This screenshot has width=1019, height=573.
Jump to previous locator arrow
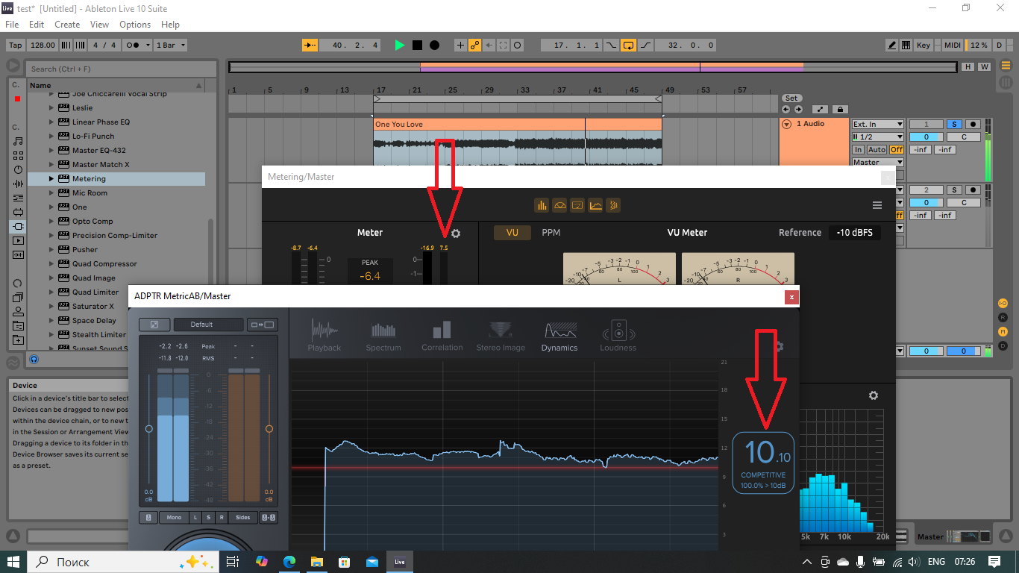tap(786, 109)
